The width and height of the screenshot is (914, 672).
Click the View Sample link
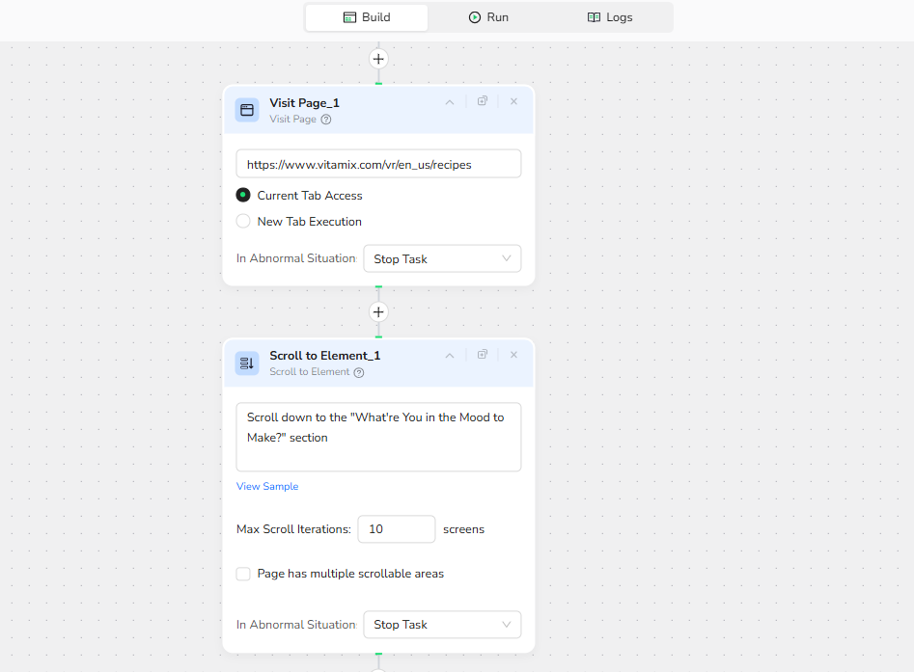point(267,487)
